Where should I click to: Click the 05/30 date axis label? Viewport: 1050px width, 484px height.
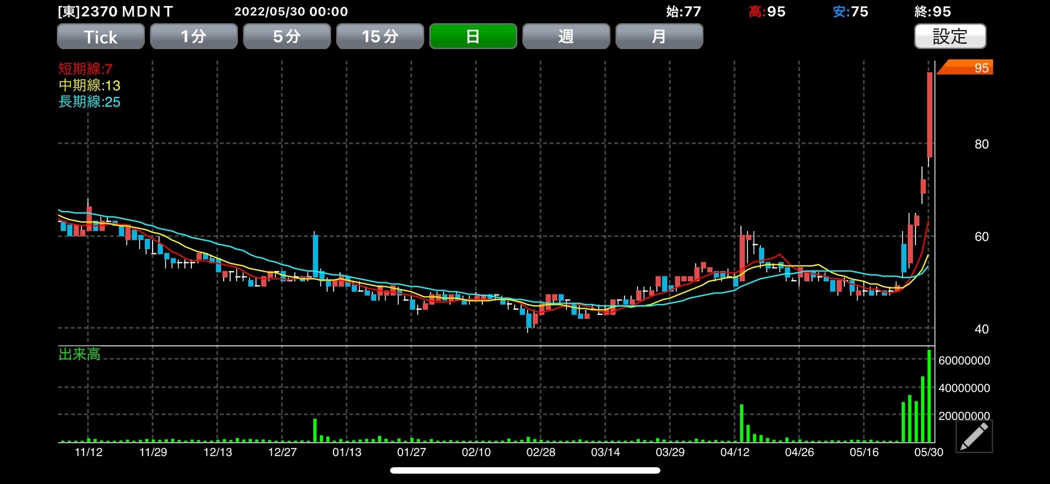929,452
